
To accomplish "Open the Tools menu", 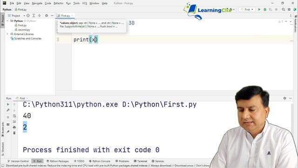I will pyautogui.click(x=76, y=3).
